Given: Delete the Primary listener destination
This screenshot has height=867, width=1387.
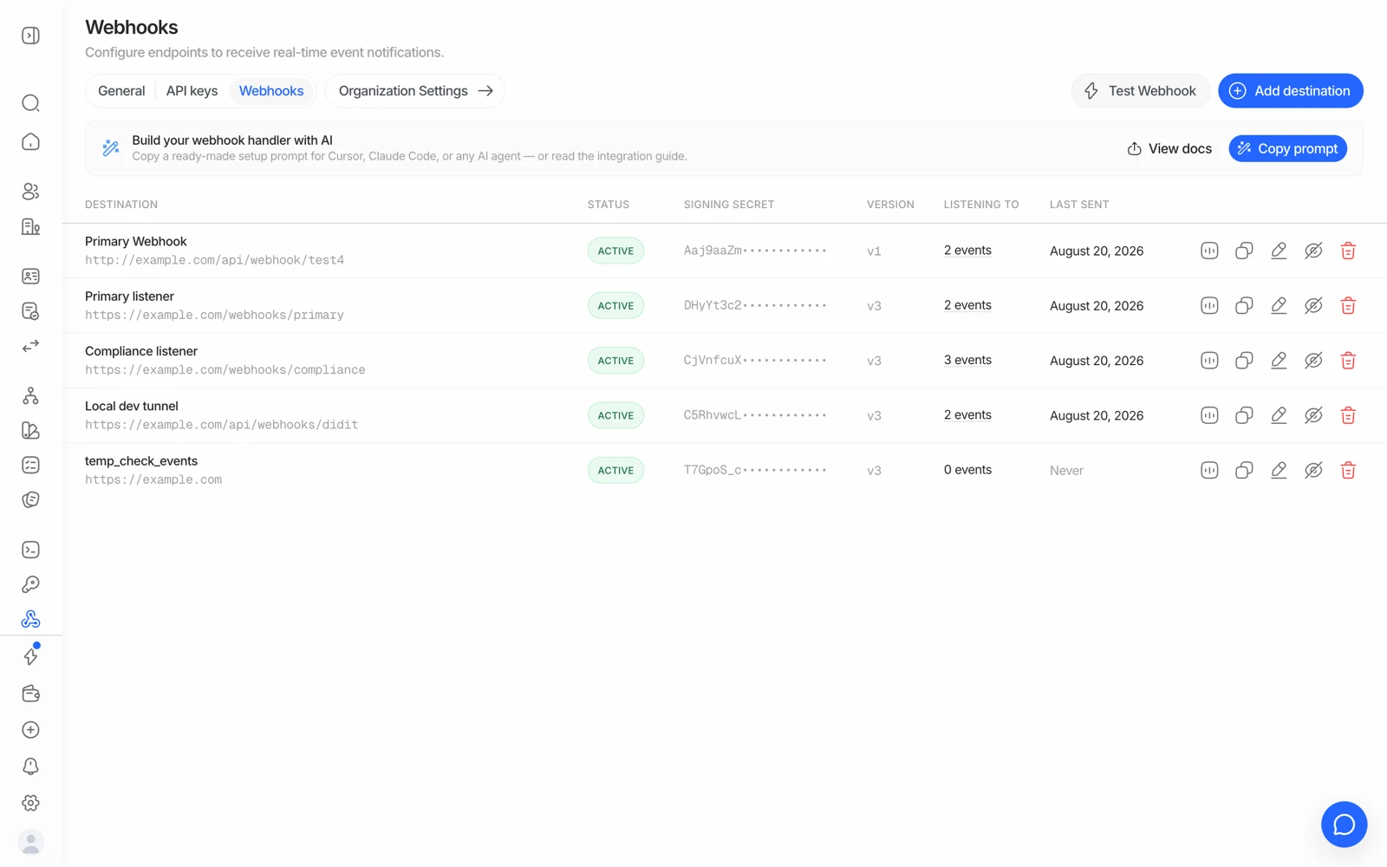Looking at the screenshot, I should click(1348, 305).
